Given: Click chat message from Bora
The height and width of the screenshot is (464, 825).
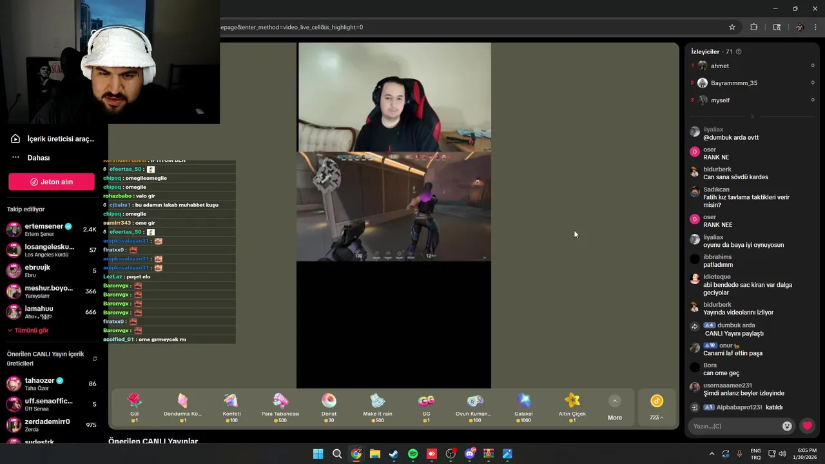Looking at the screenshot, I should [x=721, y=373].
